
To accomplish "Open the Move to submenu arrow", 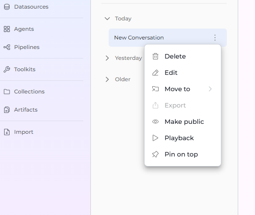I will [x=210, y=89].
